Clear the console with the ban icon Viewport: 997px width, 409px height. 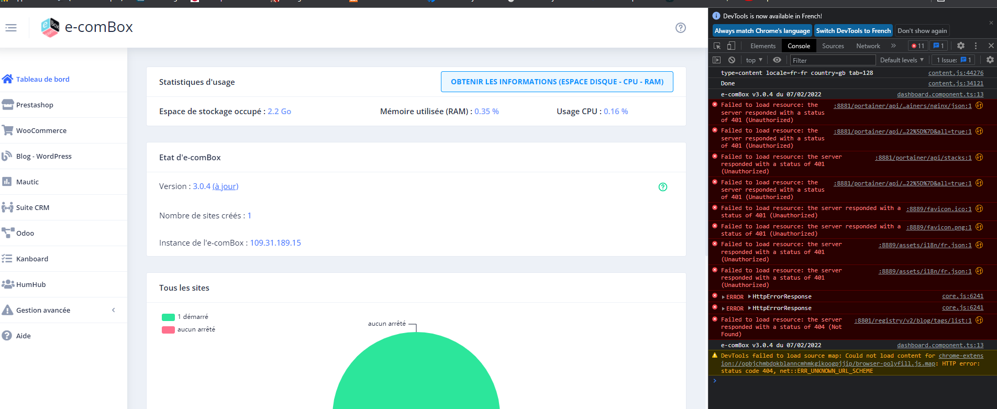point(732,60)
